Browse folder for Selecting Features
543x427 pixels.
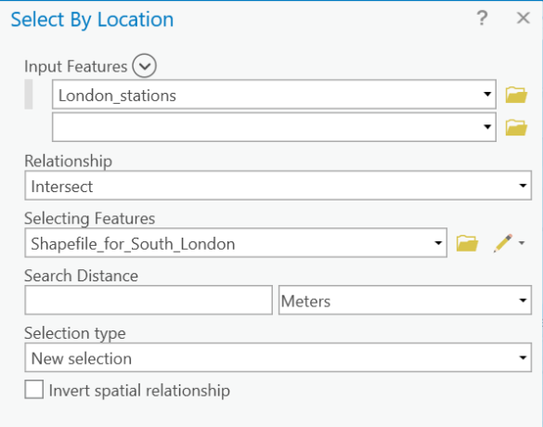pos(467,243)
